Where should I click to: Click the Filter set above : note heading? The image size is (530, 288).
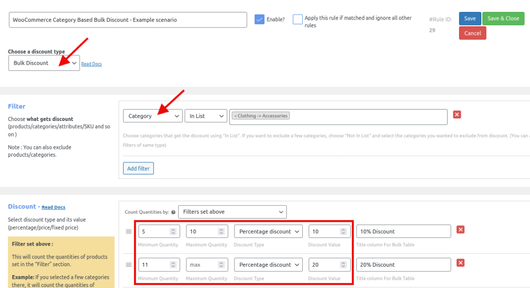tap(33, 244)
